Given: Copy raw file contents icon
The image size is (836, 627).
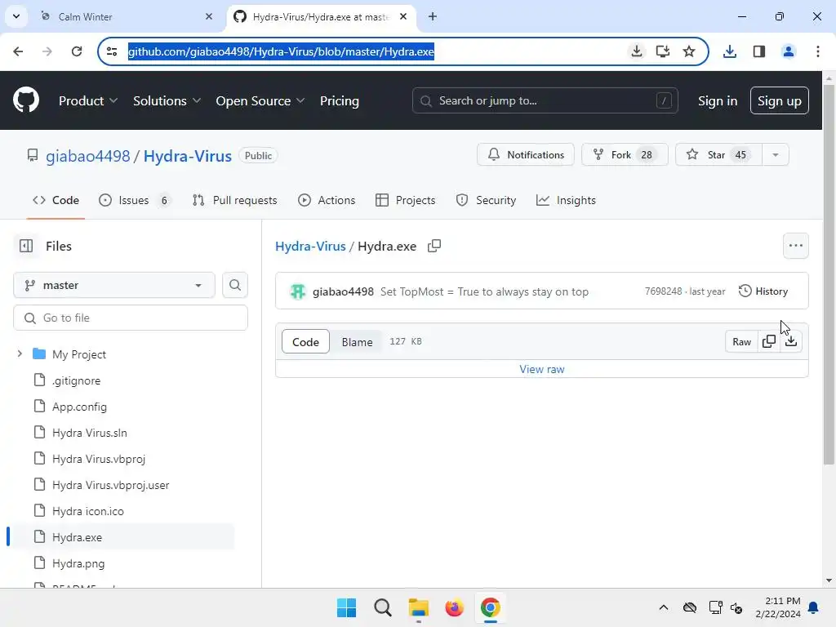Looking at the screenshot, I should tap(769, 341).
